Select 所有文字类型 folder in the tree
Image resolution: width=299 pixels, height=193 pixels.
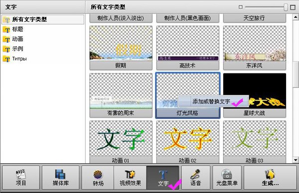43,19
